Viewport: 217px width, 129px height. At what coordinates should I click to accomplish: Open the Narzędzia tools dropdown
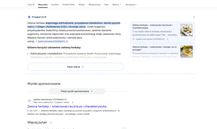click(131, 5)
